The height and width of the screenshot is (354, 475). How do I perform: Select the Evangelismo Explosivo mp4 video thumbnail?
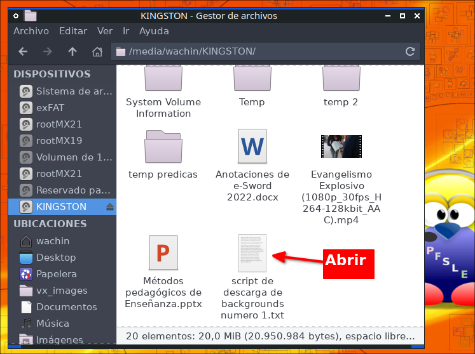click(341, 147)
